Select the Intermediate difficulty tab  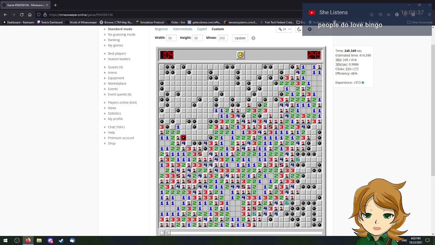point(182,29)
